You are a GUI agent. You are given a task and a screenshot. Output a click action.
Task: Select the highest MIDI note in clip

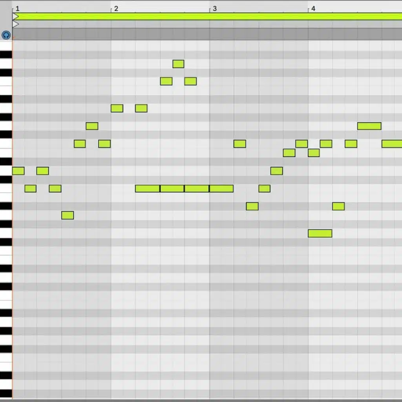pos(178,64)
